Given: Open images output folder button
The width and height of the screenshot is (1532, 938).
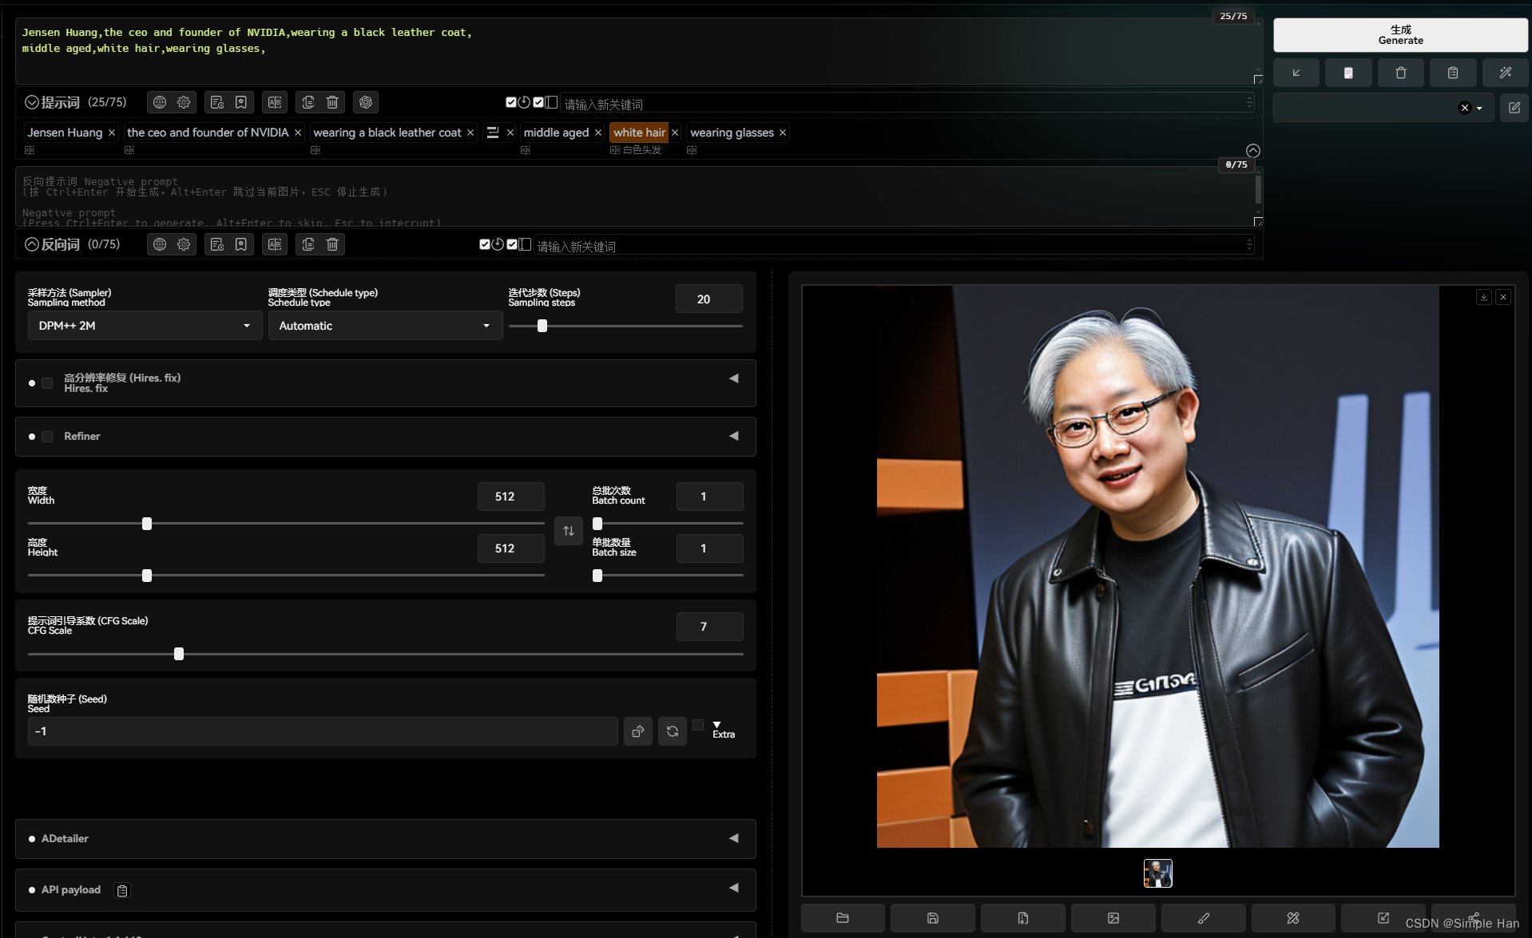Looking at the screenshot, I should (x=842, y=918).
